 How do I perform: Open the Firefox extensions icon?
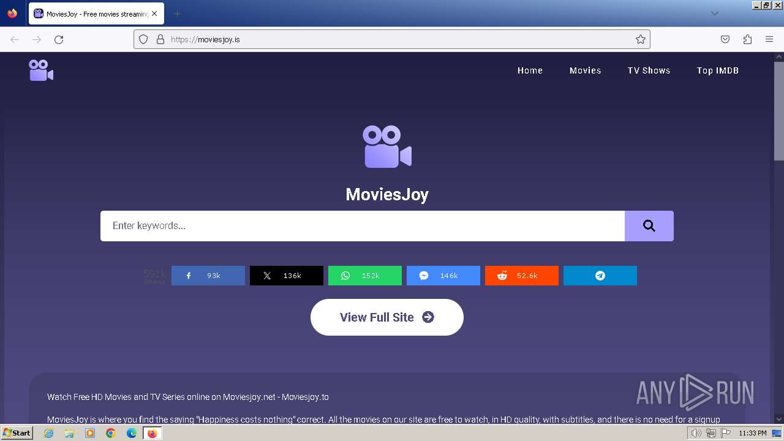(x=747, y=39)
